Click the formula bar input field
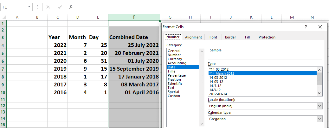 click(203, 7)
